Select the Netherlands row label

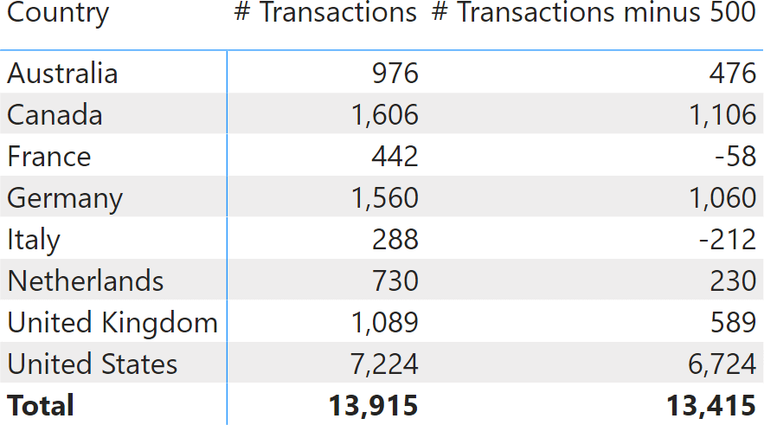[86, 281]
